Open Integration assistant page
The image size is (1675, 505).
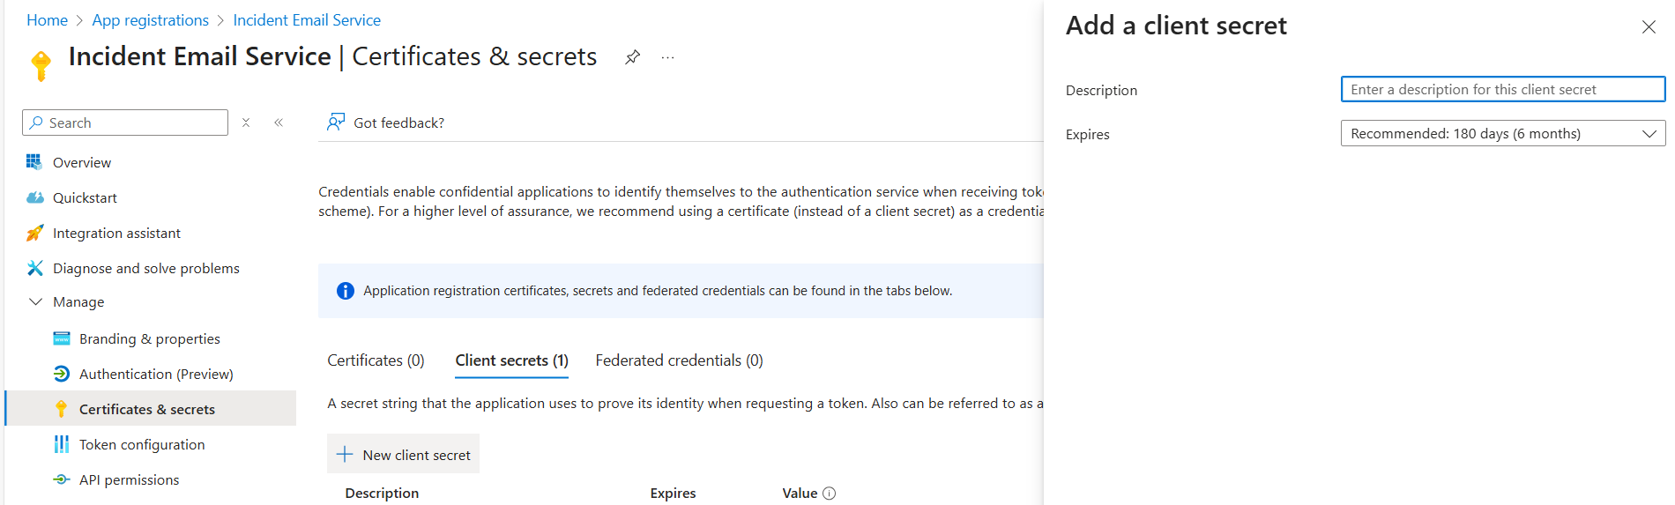pos(115,233)
